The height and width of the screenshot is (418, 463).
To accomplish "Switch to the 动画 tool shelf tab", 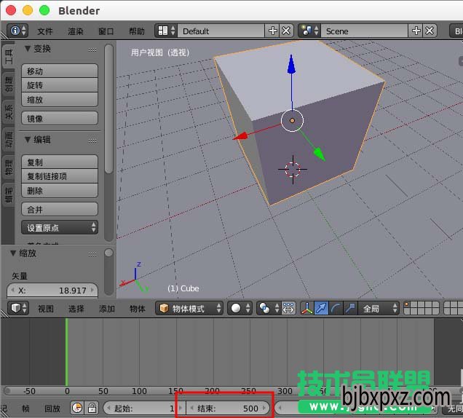I will click(x=9, y=140).
